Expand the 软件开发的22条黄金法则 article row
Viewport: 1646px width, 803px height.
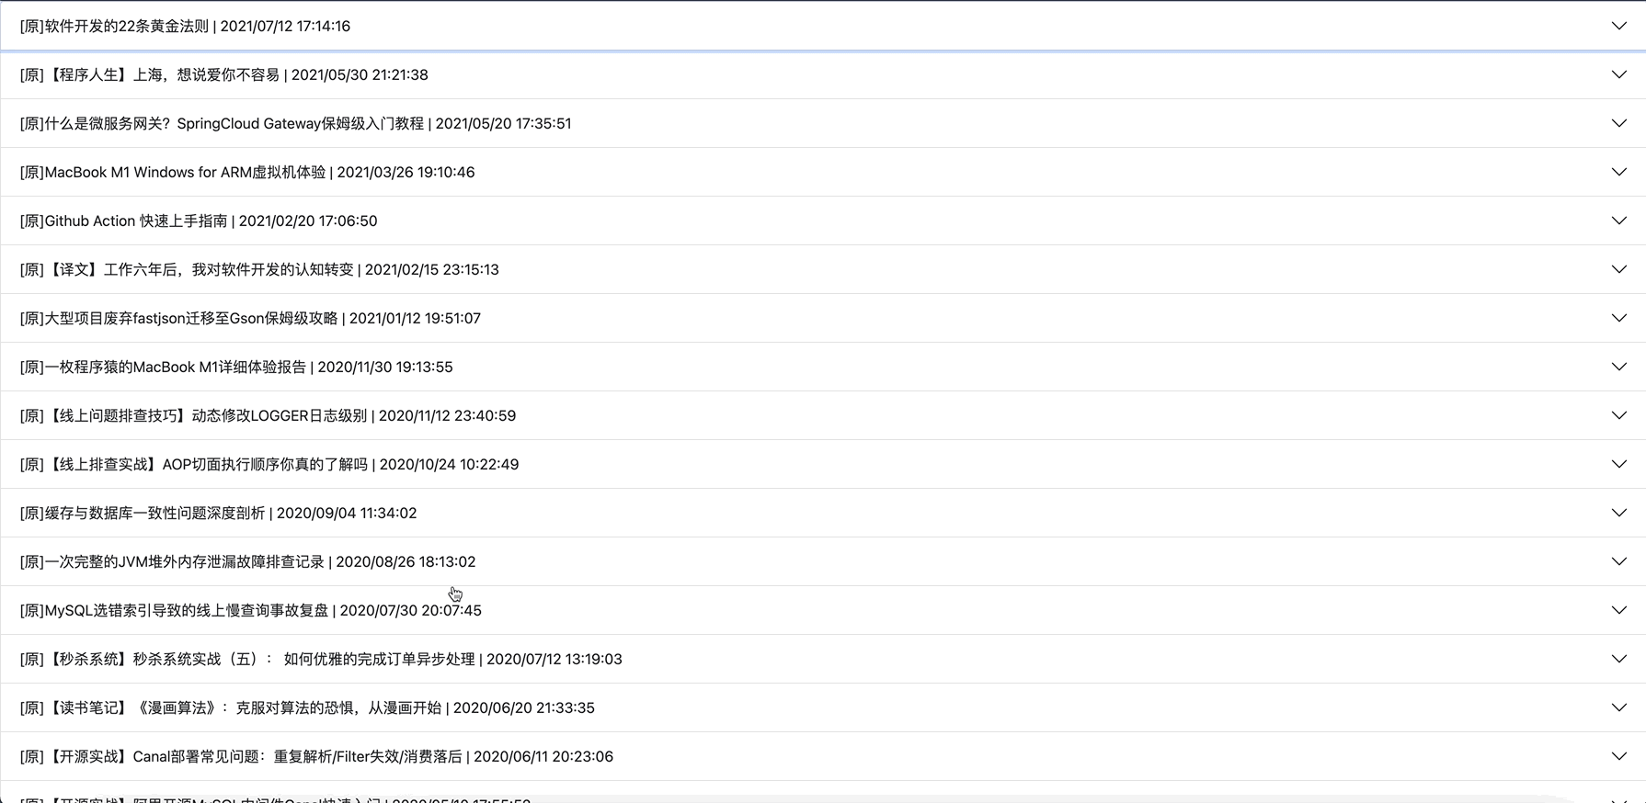1618,26
